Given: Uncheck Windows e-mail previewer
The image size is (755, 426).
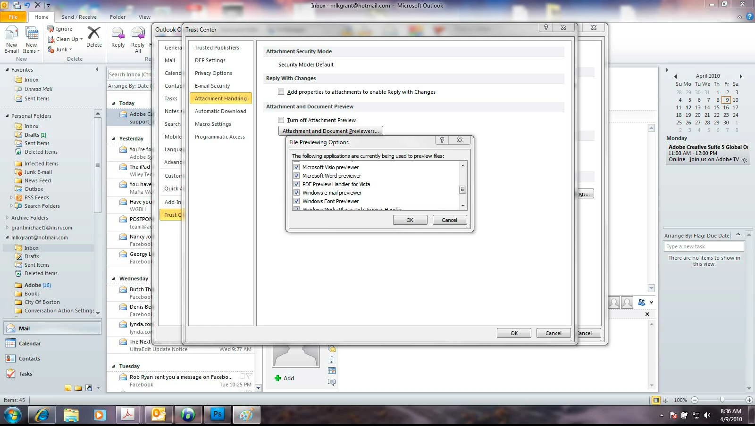Looking at the screenshot, I should click(296, 193).
